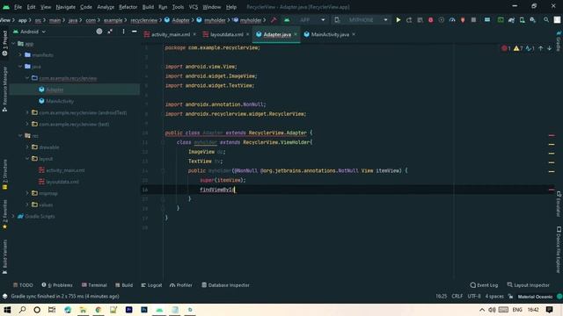This screenshot has width=563, height=316.
Task: Open the Refactor menu
Action: (x=128, y=7)
